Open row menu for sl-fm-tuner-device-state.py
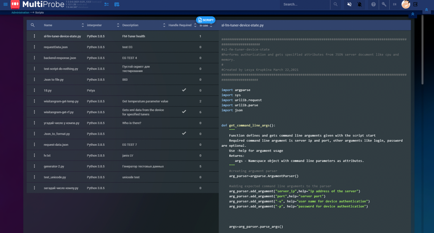 pyautogui.click(x=34, y=36)
